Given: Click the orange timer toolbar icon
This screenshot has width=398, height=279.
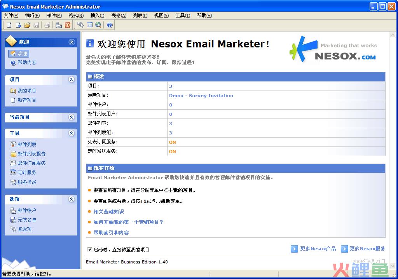Looking at the screenshot, I should tap(68, 25).
